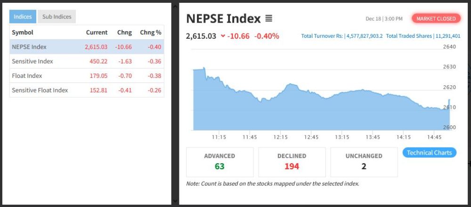Open the Technical Charts button
This screenshot has height=207, width=471.
coord(429,152)
